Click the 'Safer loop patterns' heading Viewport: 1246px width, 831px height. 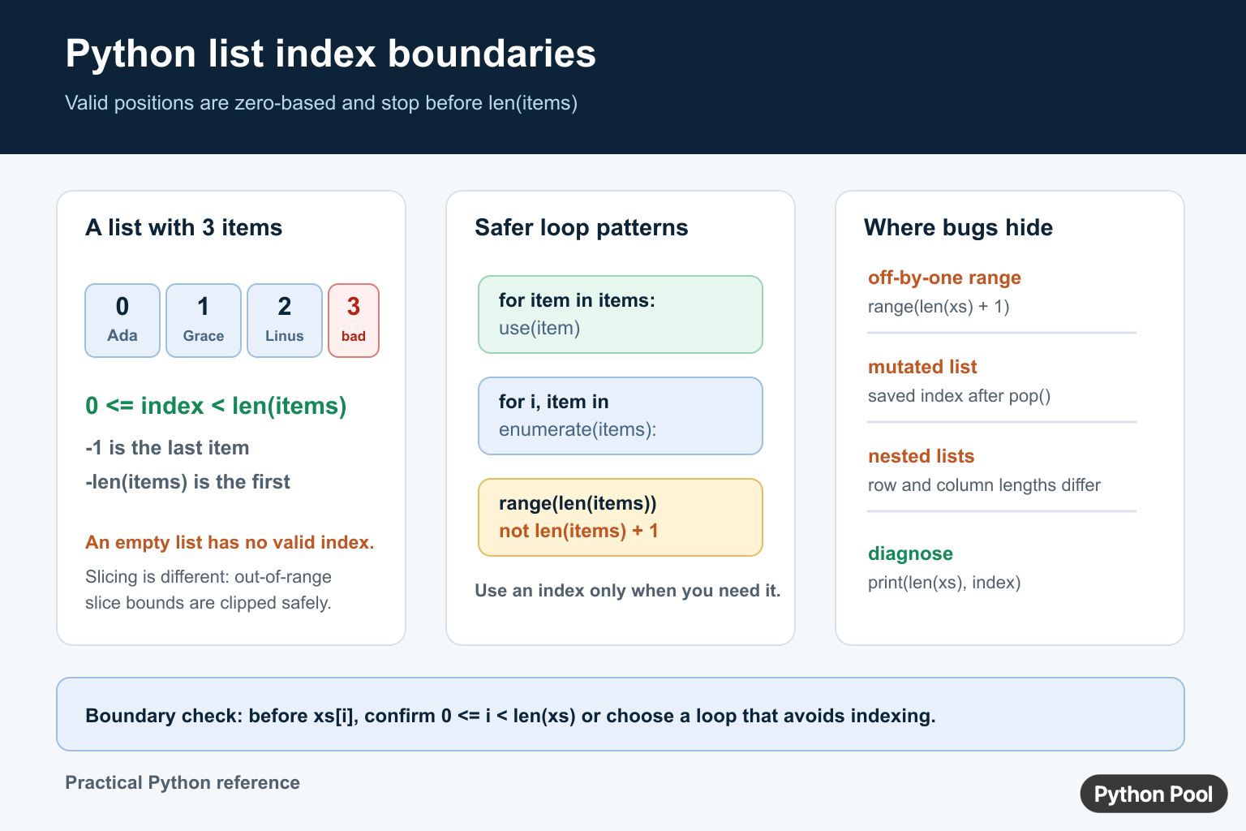coord(581,227)
